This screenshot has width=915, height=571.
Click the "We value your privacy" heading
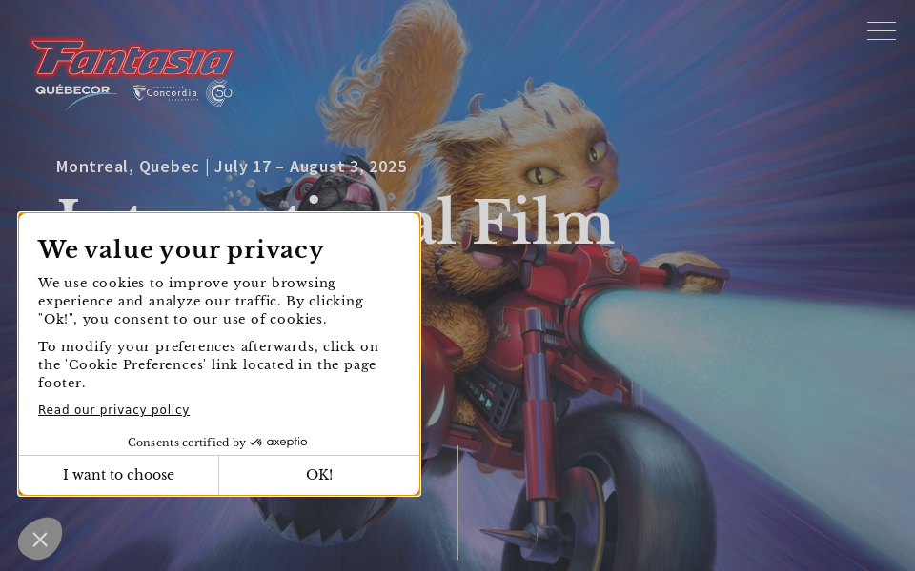pyautogui.click(x=181, y=249)
